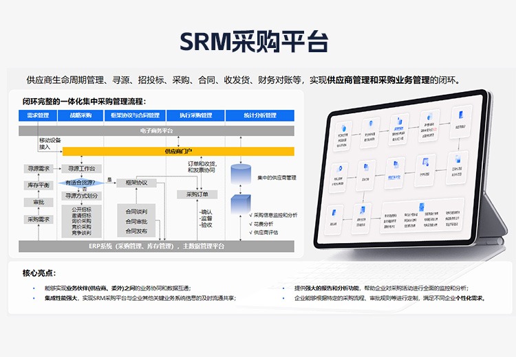Click the blue cube icon below the cylinder
The height and width of the screenshot is (357, 516).
coord(241,205)
